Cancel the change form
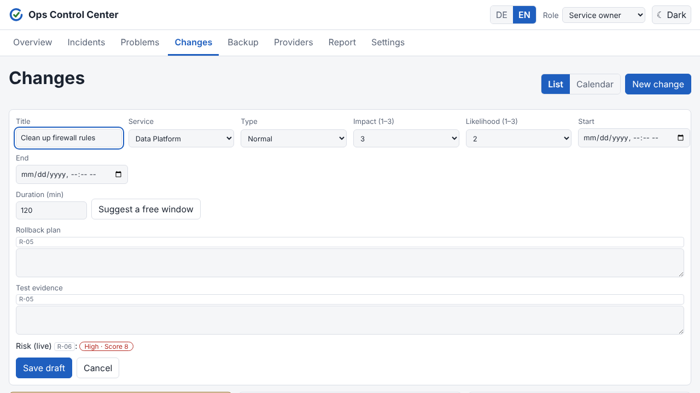The width and height of the screenshot is (700, 393). click(x=98, y=368)
